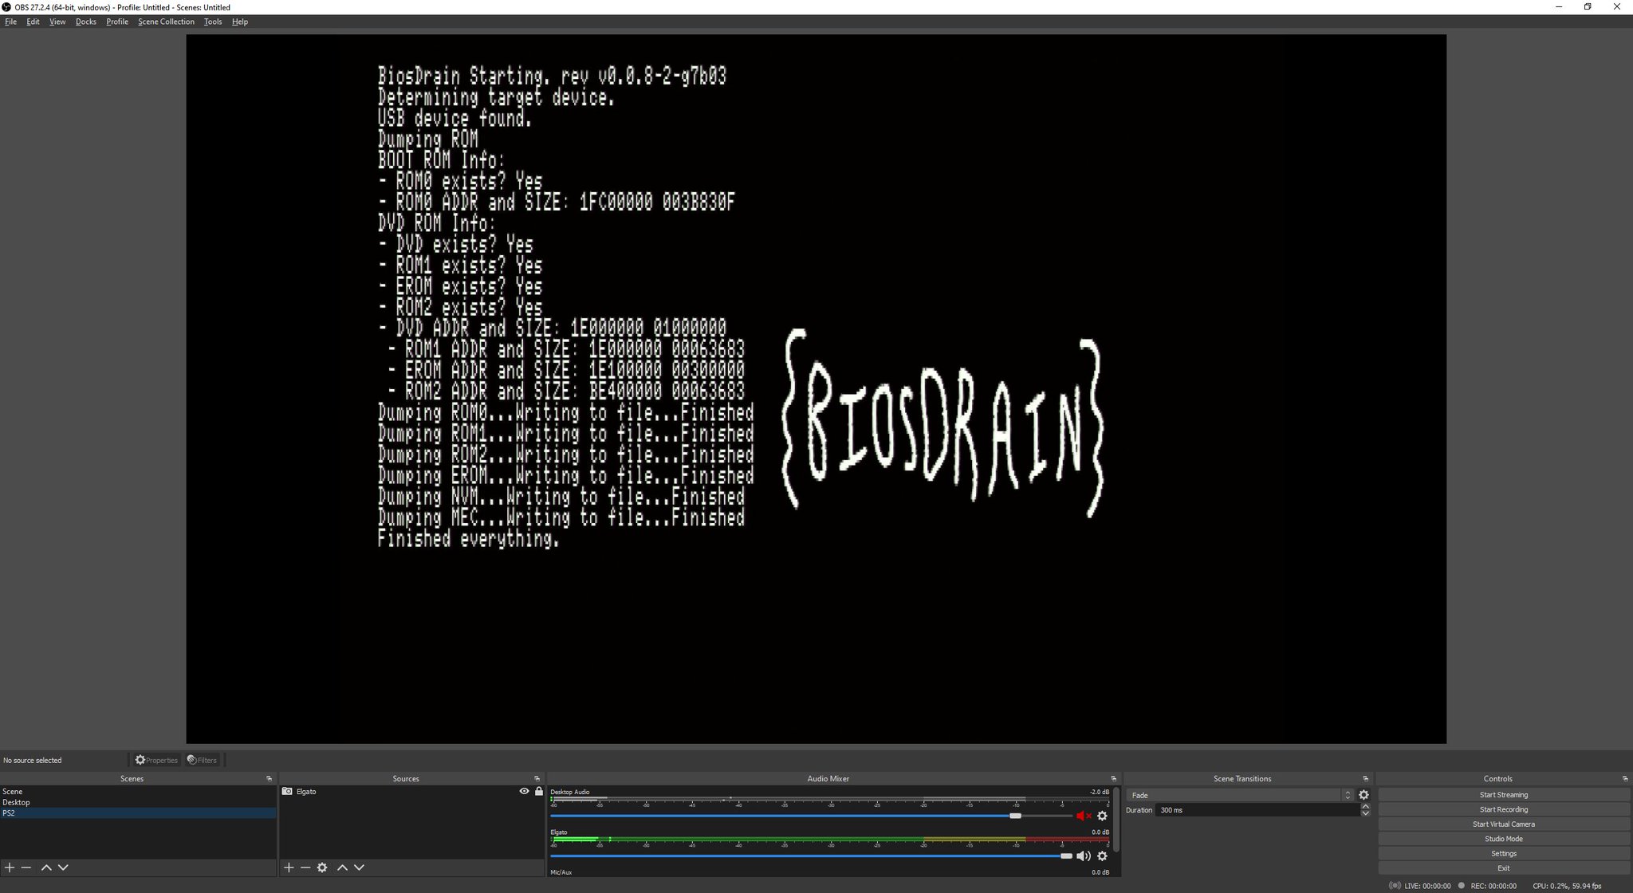Open source properties with the gear icon
Viewport: 1633px width, 893px height.
[323, 867]
